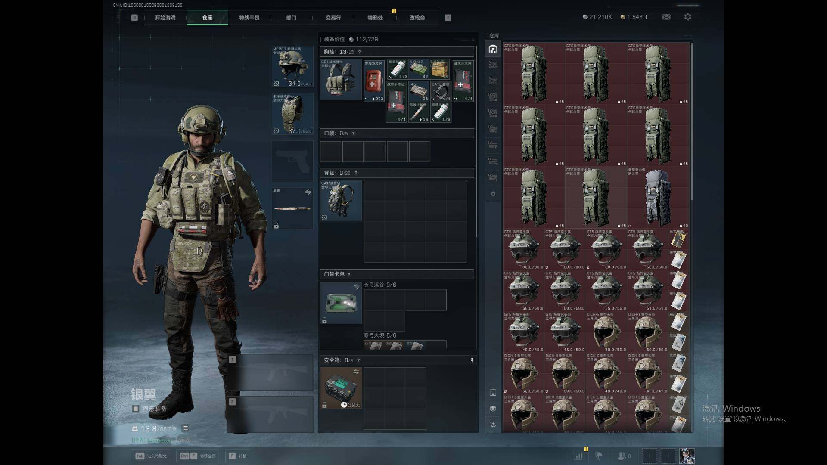Swap the 门禁卡包 keycard case arrows
Image resolution: width=827 pixels, height=465 pixels.
[x=356, y=287]
